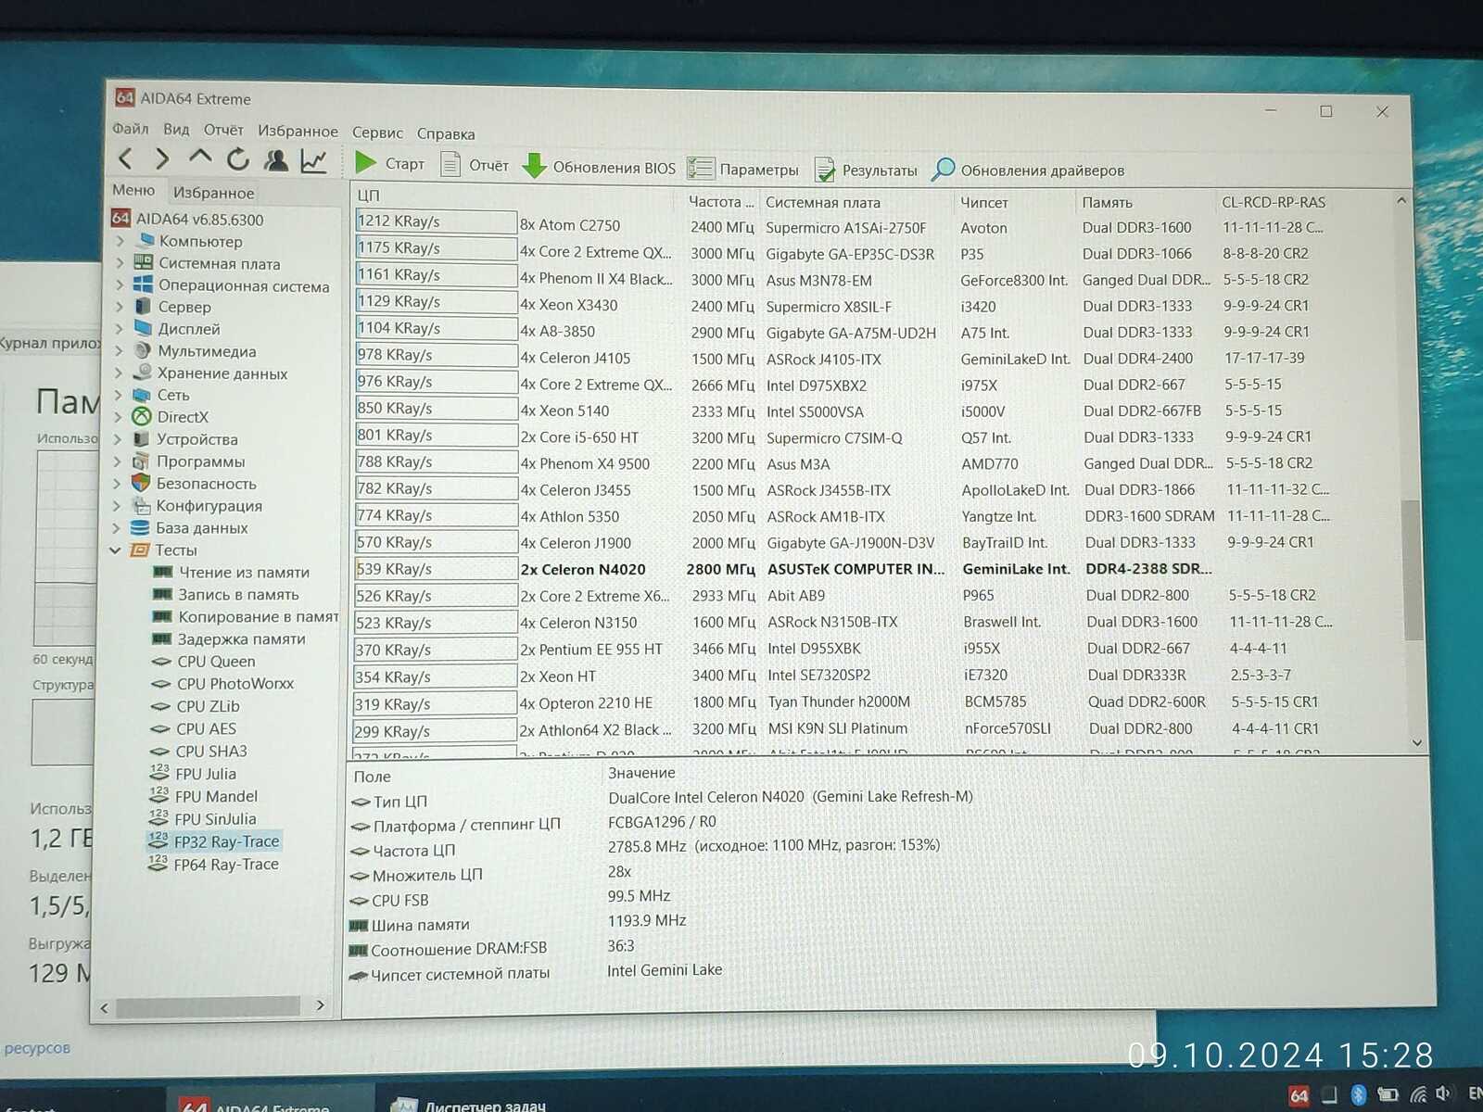Open the Wi-Fi network tray icon
The width and height of the screenshot is (1483, 1112).
tap(1418, 1094)
